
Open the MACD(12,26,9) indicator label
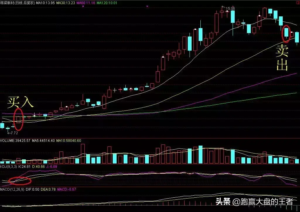tap(12, 189)
